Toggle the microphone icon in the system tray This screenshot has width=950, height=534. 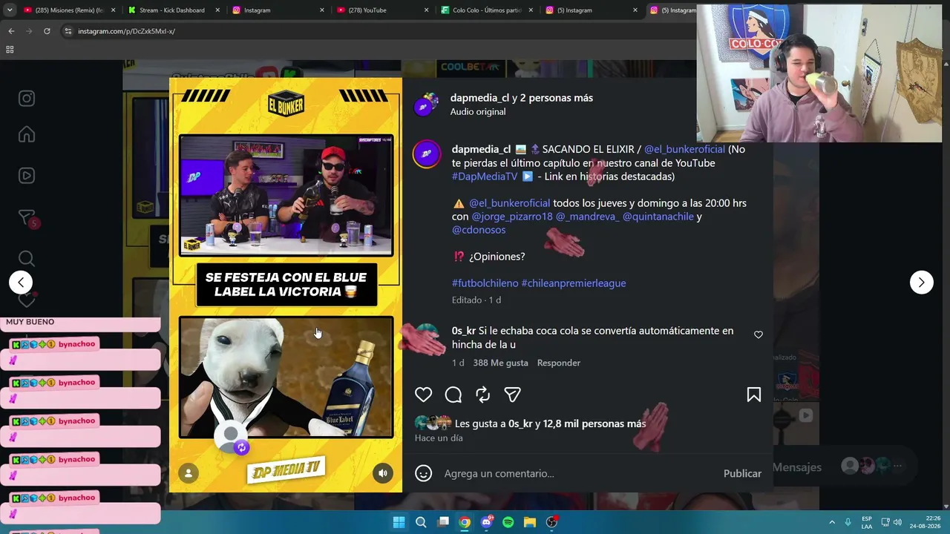click(848, 522)
